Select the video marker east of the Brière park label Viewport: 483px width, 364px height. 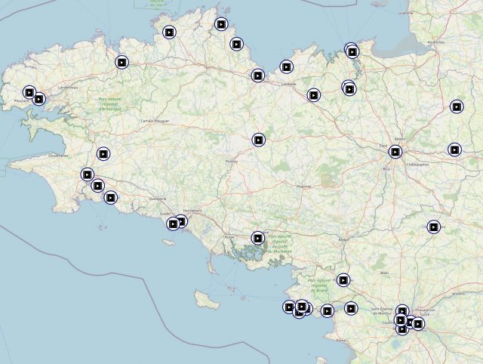343,280
